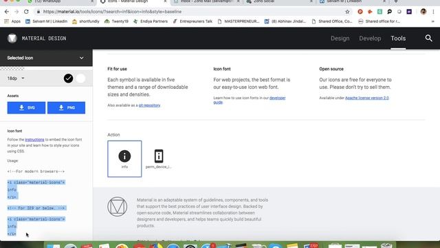Open the Develop section

(370, 39)
